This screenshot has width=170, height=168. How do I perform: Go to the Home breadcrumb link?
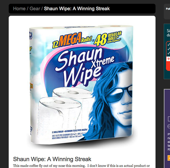[19, 8]
